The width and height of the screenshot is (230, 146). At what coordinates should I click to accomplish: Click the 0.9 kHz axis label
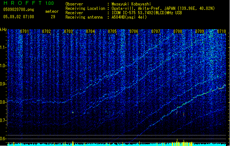pos(3,84)
